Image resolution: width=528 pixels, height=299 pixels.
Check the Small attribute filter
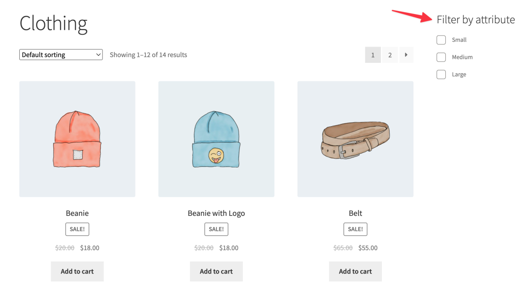pos(441,40)
